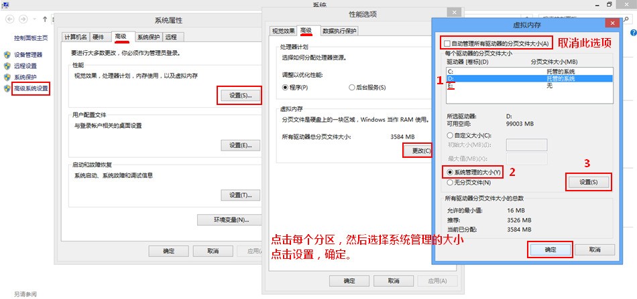Click shield icon beside 远程设置
Screen dimensions: 637x299
pos(7,66)
